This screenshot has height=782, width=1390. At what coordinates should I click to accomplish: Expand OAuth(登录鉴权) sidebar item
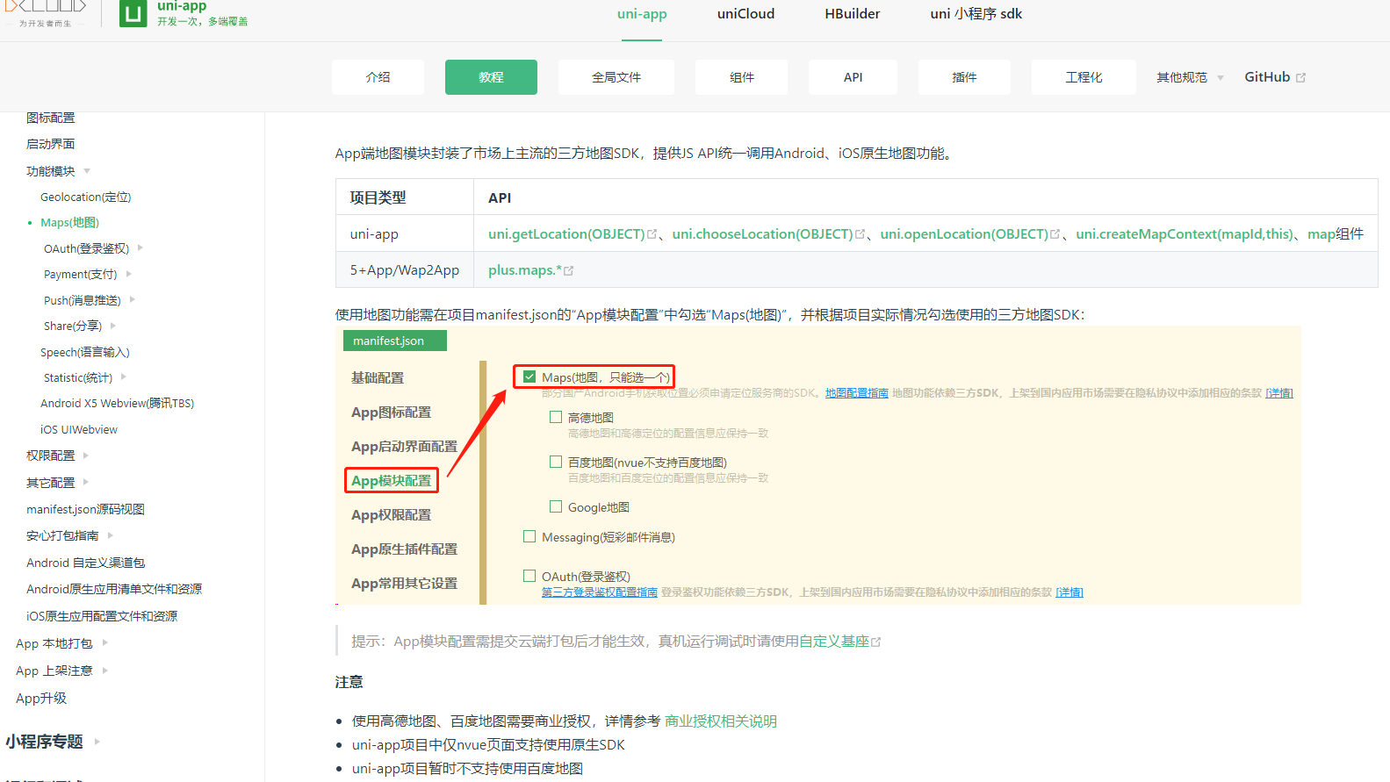tap(140, 248)
